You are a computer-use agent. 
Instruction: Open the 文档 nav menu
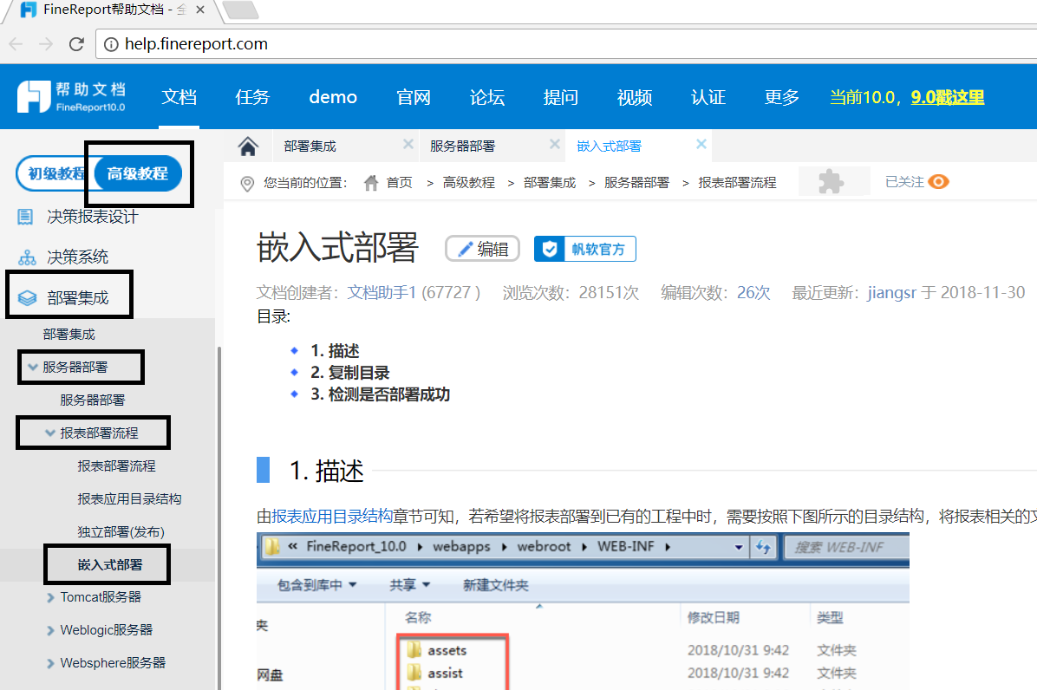click(179, 97)
